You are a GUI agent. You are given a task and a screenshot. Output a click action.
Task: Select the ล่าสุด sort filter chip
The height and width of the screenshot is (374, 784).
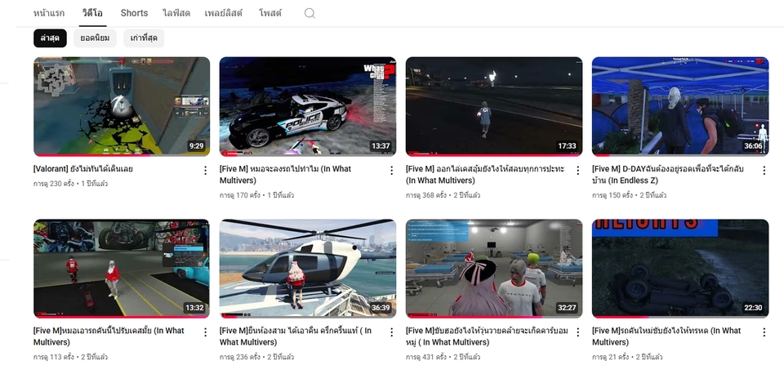(50, 38)
